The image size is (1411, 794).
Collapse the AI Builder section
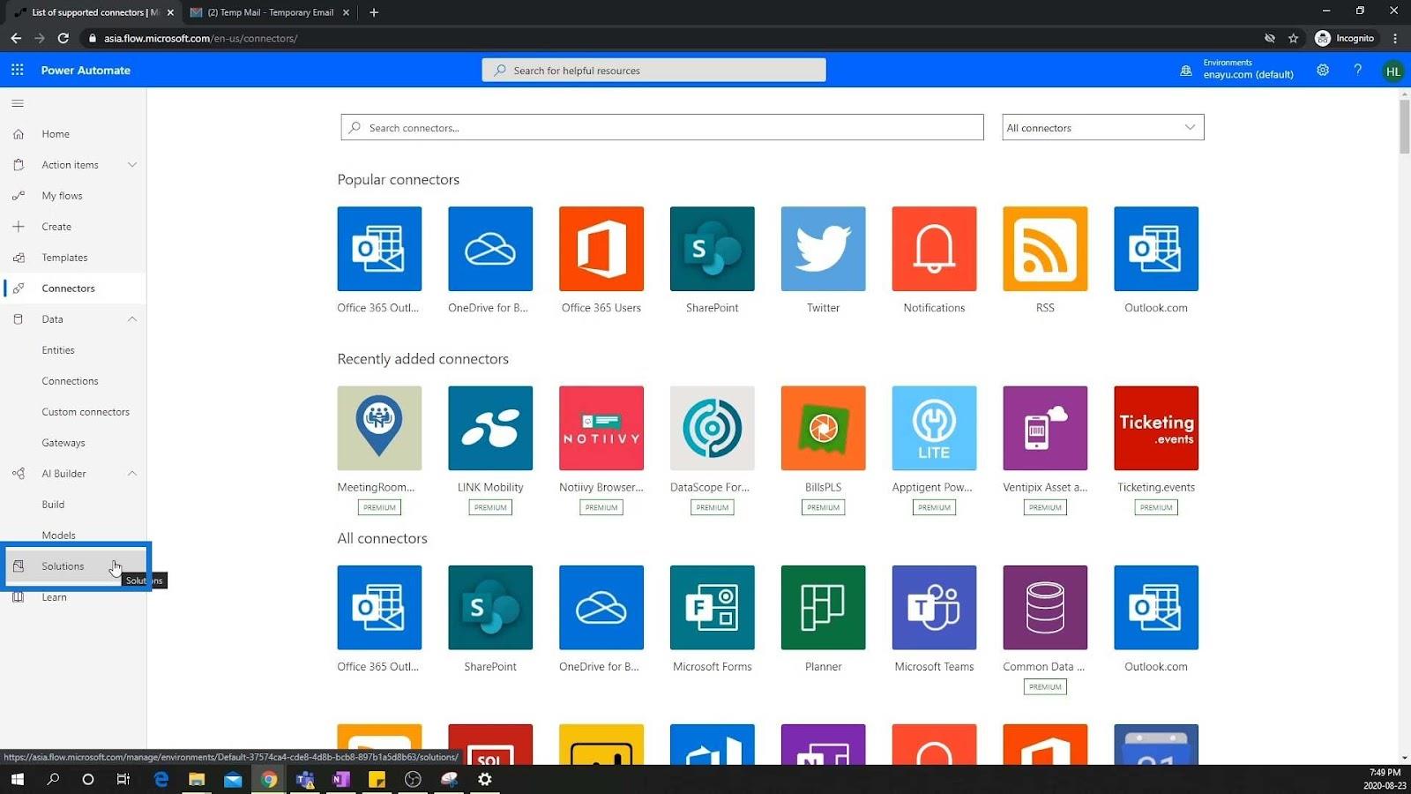pos(132,474)
